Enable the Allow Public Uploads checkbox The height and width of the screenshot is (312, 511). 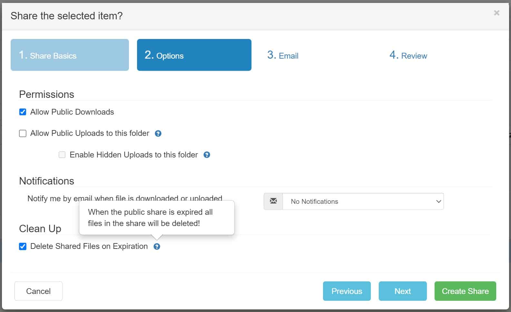click(23, 133)
